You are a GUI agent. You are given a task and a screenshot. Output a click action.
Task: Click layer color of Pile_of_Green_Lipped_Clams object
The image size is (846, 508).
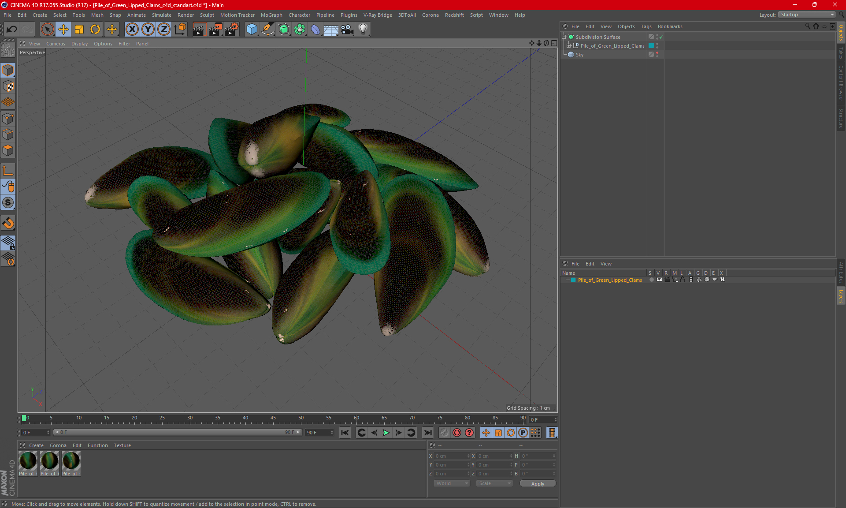pyautogui.click(x=651, y=45)
